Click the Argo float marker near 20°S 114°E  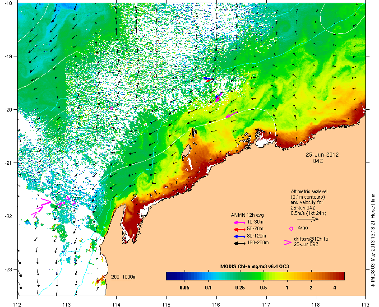point(111,108)
